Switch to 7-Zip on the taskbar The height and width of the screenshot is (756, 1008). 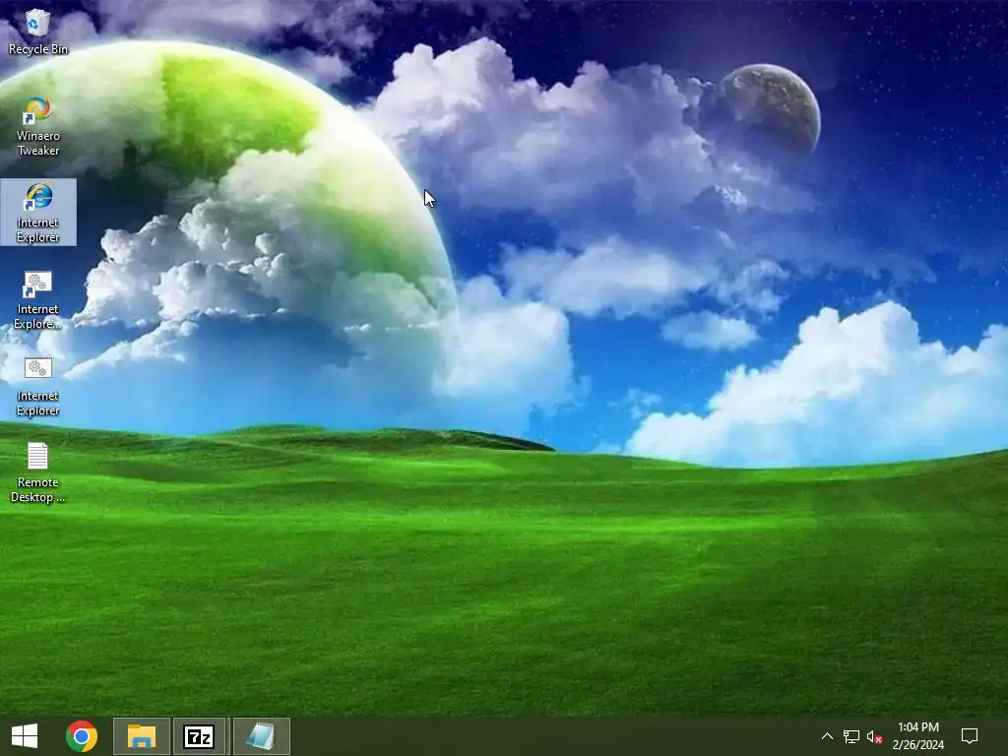(199, 736)
